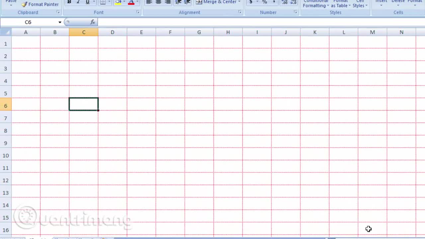425x239 pixels.
Task: Align text right
Action: 168,2
